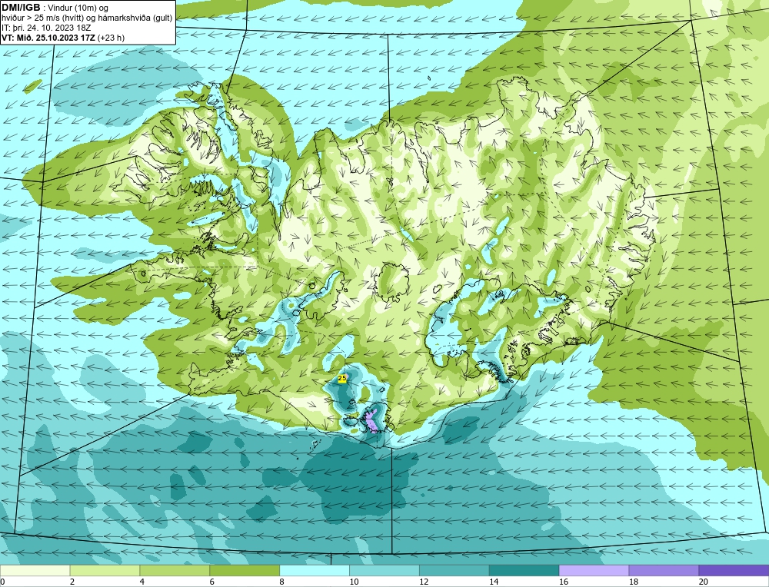This screenshot has height=587, width=769.
Task: Click the 10–12 m/s teal legend swatch
Action: 384,570
